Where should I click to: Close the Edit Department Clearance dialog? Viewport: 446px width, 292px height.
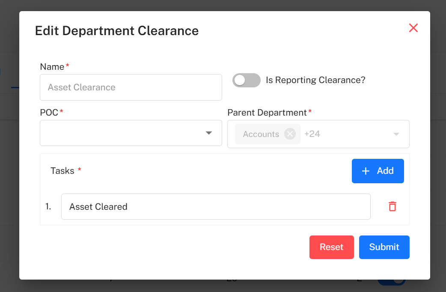tap(413, 28)
